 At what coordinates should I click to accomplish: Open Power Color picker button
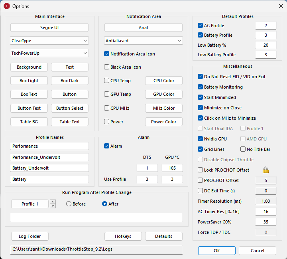164,122
